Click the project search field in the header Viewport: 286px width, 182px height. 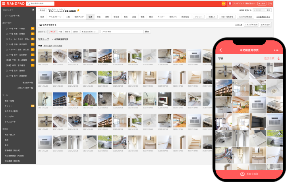click(46, 4)
